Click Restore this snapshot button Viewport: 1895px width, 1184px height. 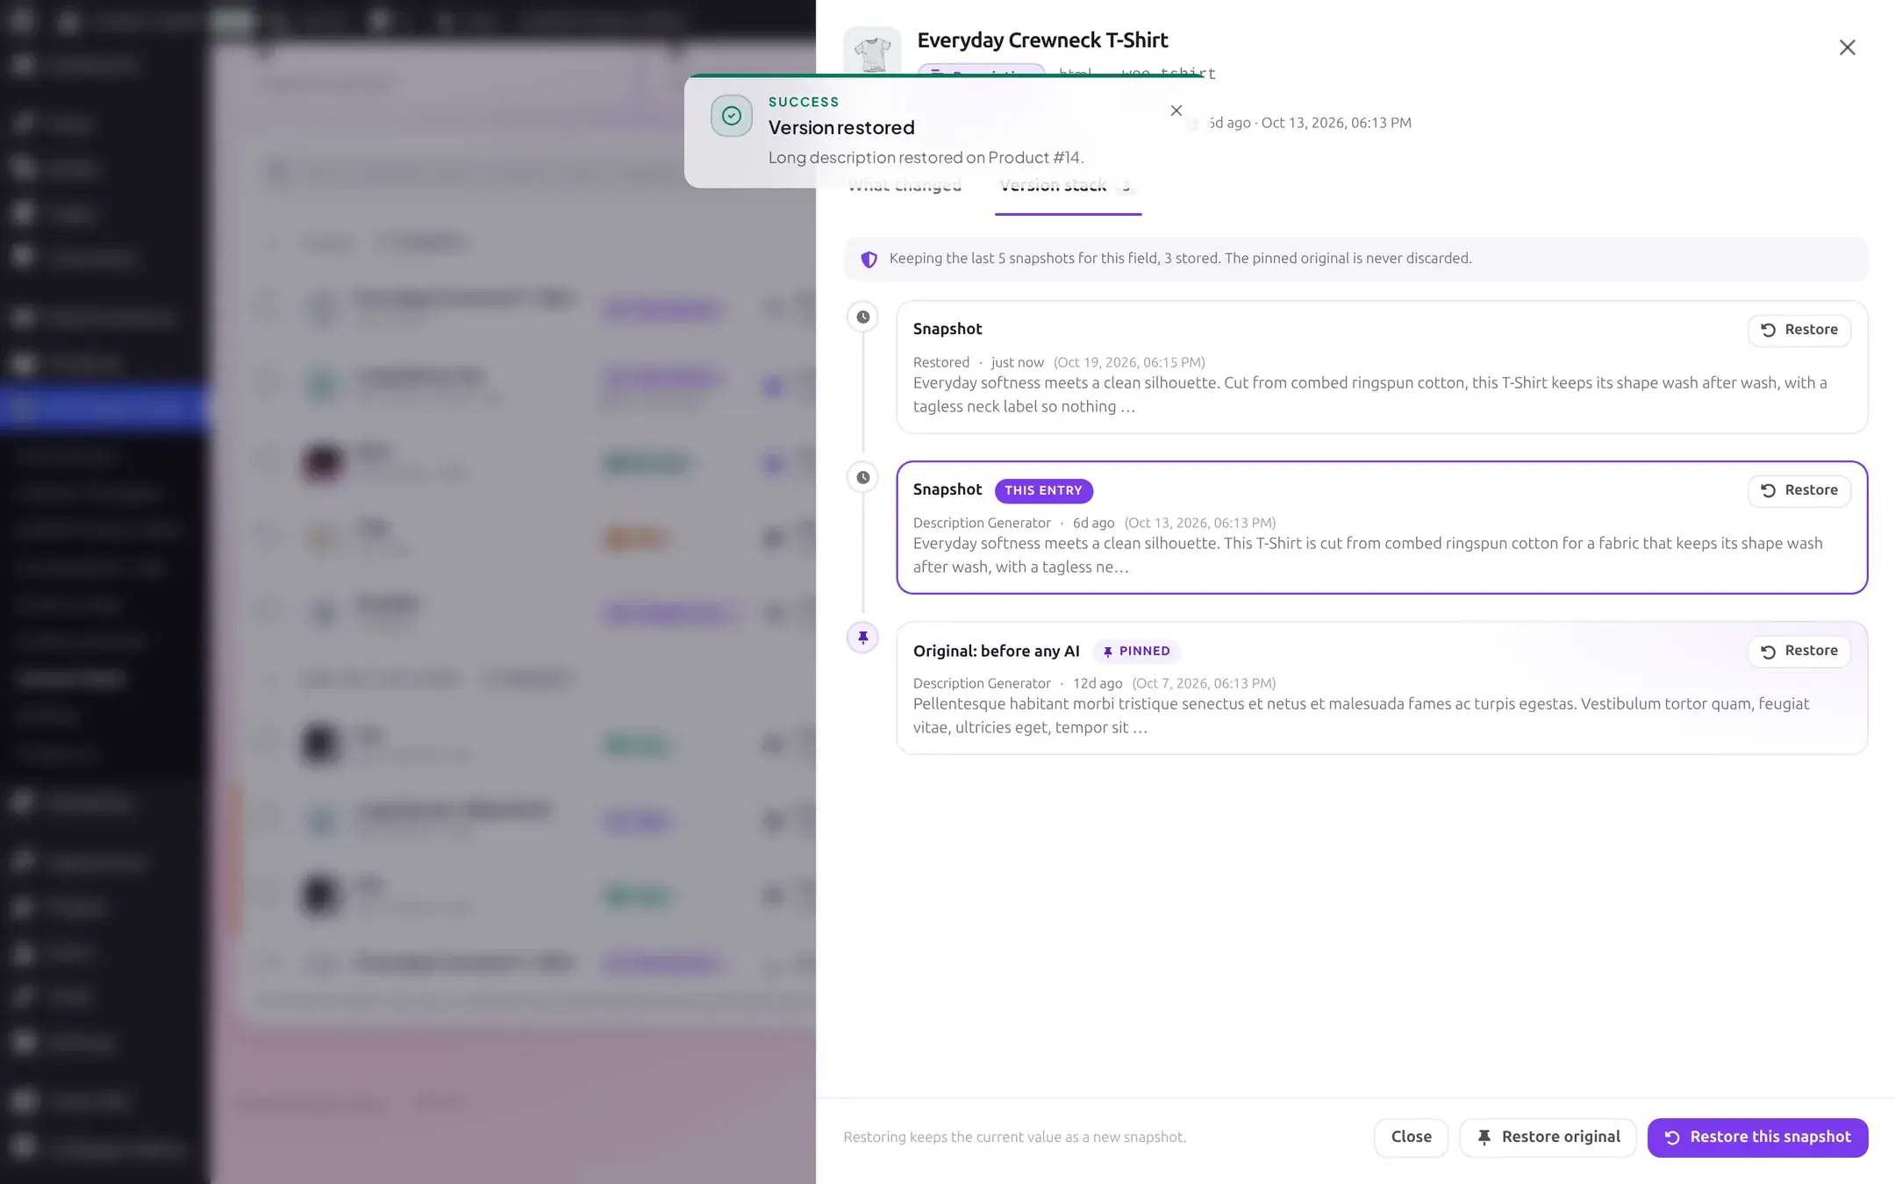tap(1757, 1137)
